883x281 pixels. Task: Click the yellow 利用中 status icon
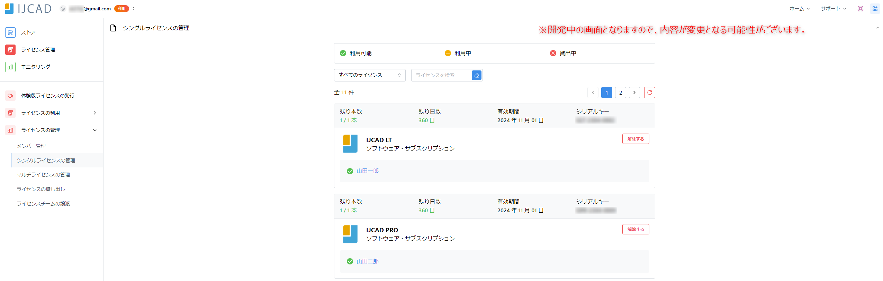pos(448,53)
